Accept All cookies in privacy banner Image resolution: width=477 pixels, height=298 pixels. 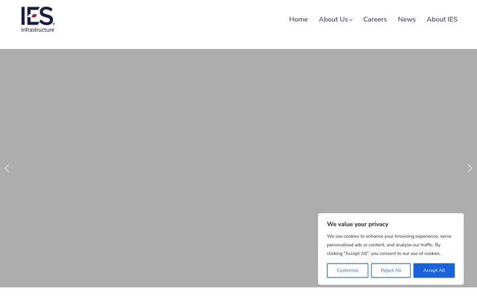click(434, 270)
